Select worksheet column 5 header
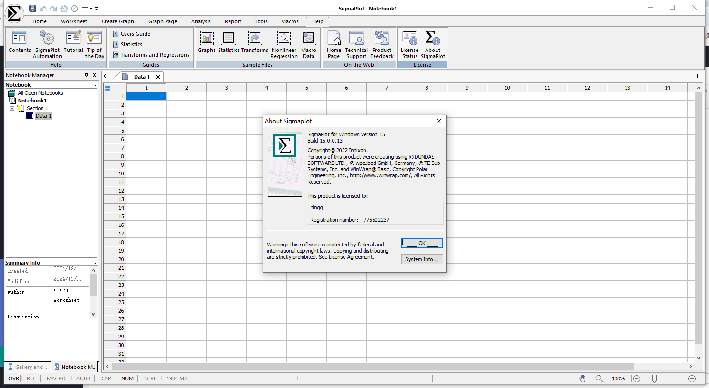This screenshot has height=388, width=709. click(x=307, y=88)
